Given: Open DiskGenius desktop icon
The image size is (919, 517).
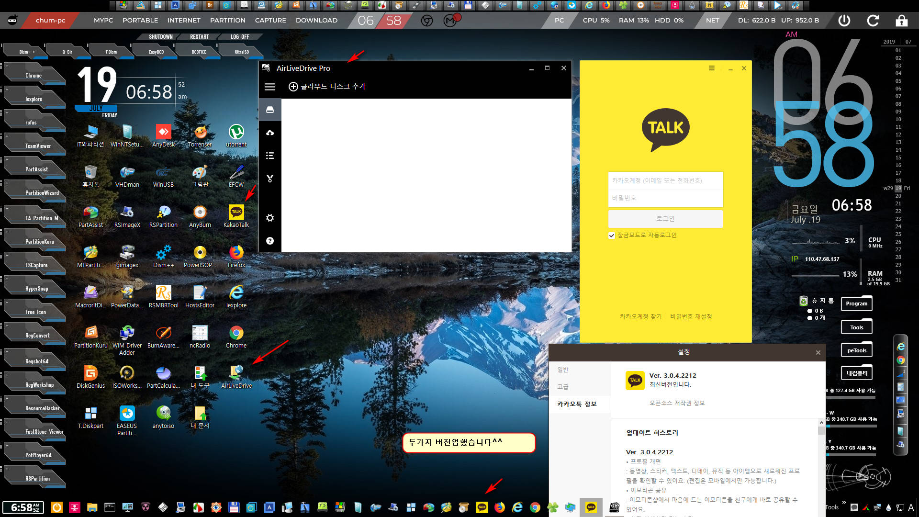Looking at the screenshot, I should (90, 377).
